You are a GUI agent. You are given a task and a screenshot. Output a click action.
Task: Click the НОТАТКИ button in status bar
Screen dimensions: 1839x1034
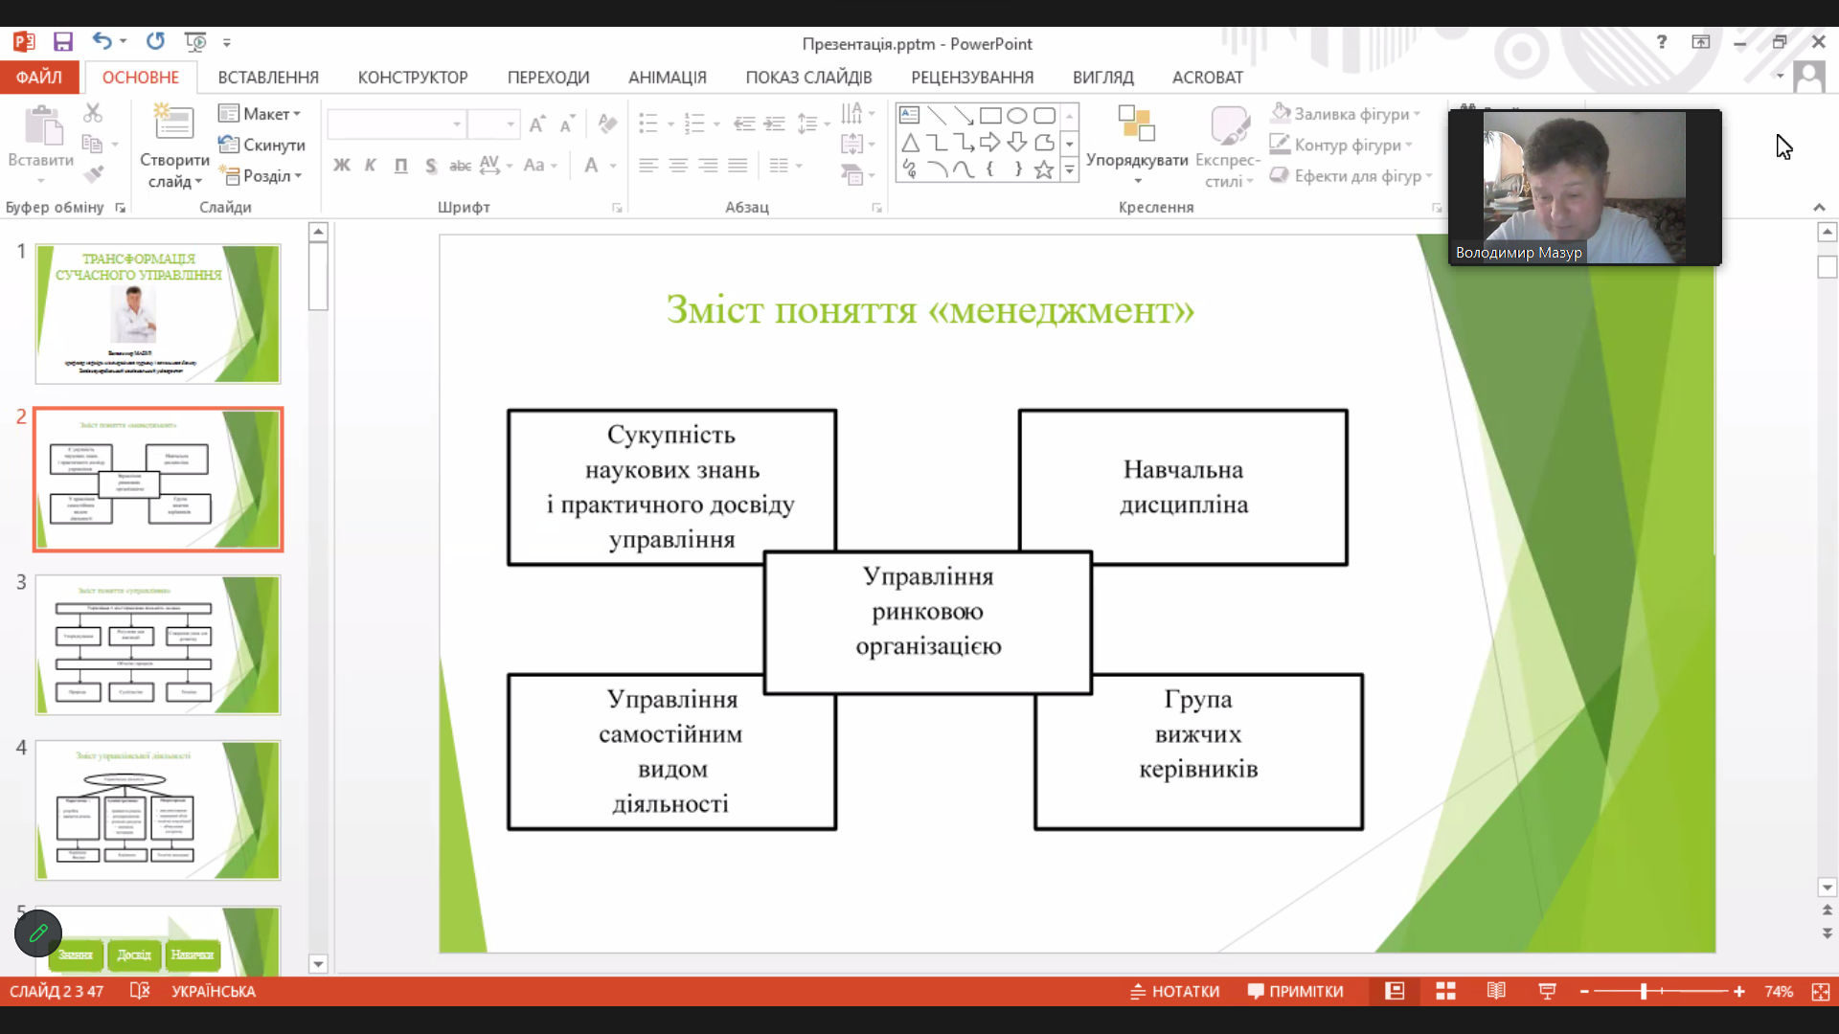pos(1174,991)
